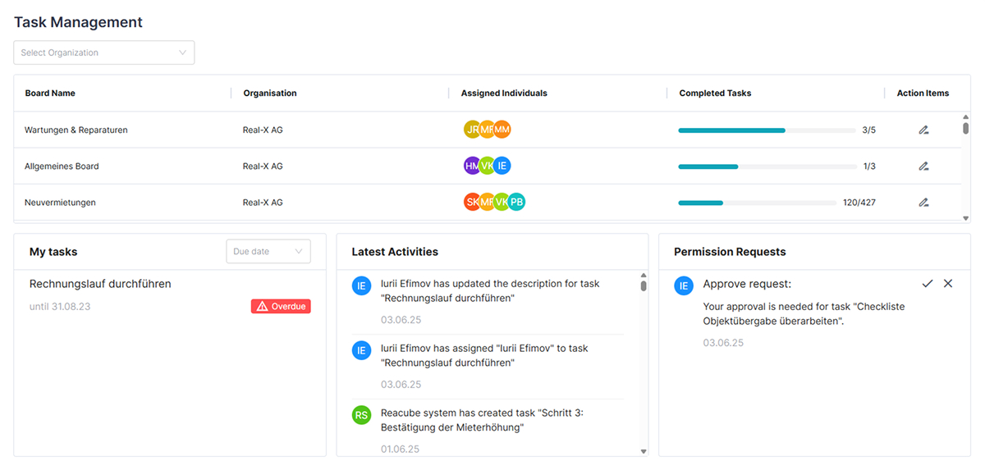Open the Rechnungslauf durchführen task

coord(100,284)
